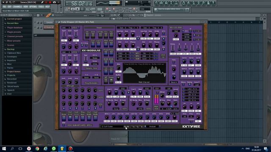The image size is (271, 152).
Task: Open the help question-mark toolbar icon
Action: point(213,3)
